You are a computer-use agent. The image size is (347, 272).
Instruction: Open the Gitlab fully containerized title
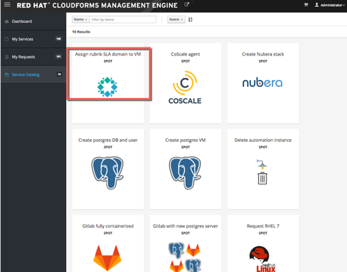[x=108, y=226]
